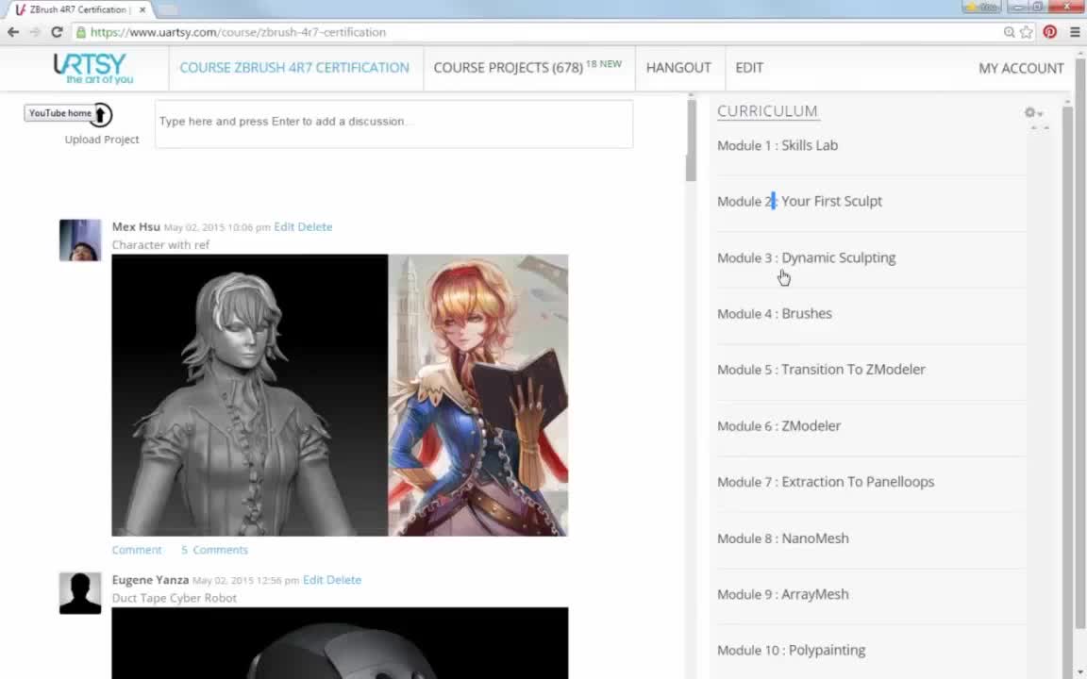Click the Curriculum heading
1087x679 pixels.
point(767,111)
